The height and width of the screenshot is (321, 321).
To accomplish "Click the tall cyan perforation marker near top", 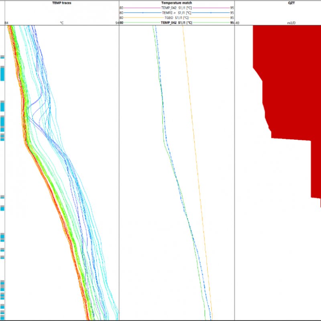I will (2, 73).
